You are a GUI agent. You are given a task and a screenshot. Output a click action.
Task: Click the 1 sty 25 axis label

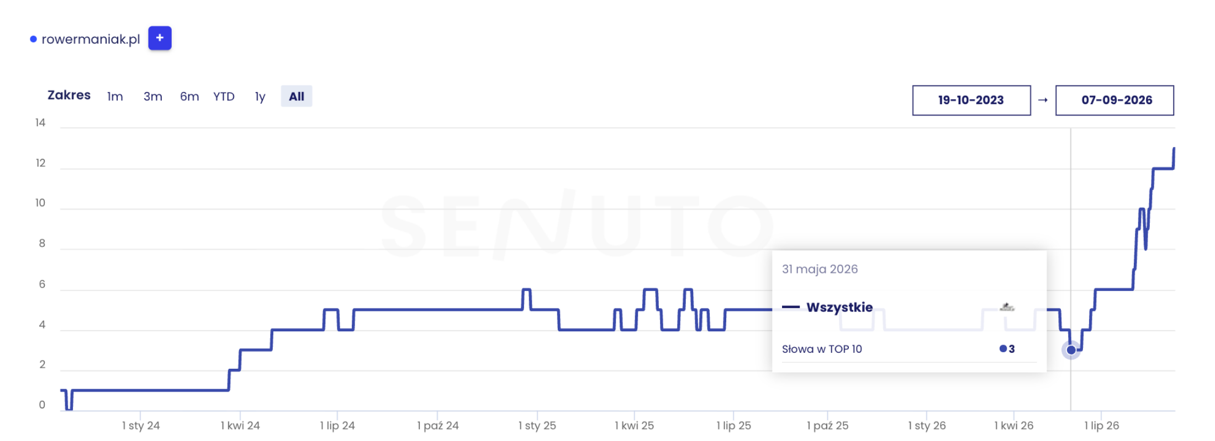click(537, 426)
